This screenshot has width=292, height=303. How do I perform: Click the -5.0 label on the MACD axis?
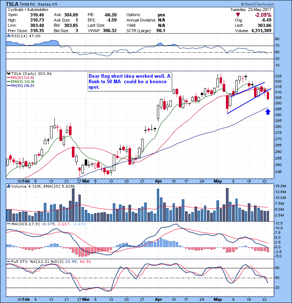pos(278,256)
